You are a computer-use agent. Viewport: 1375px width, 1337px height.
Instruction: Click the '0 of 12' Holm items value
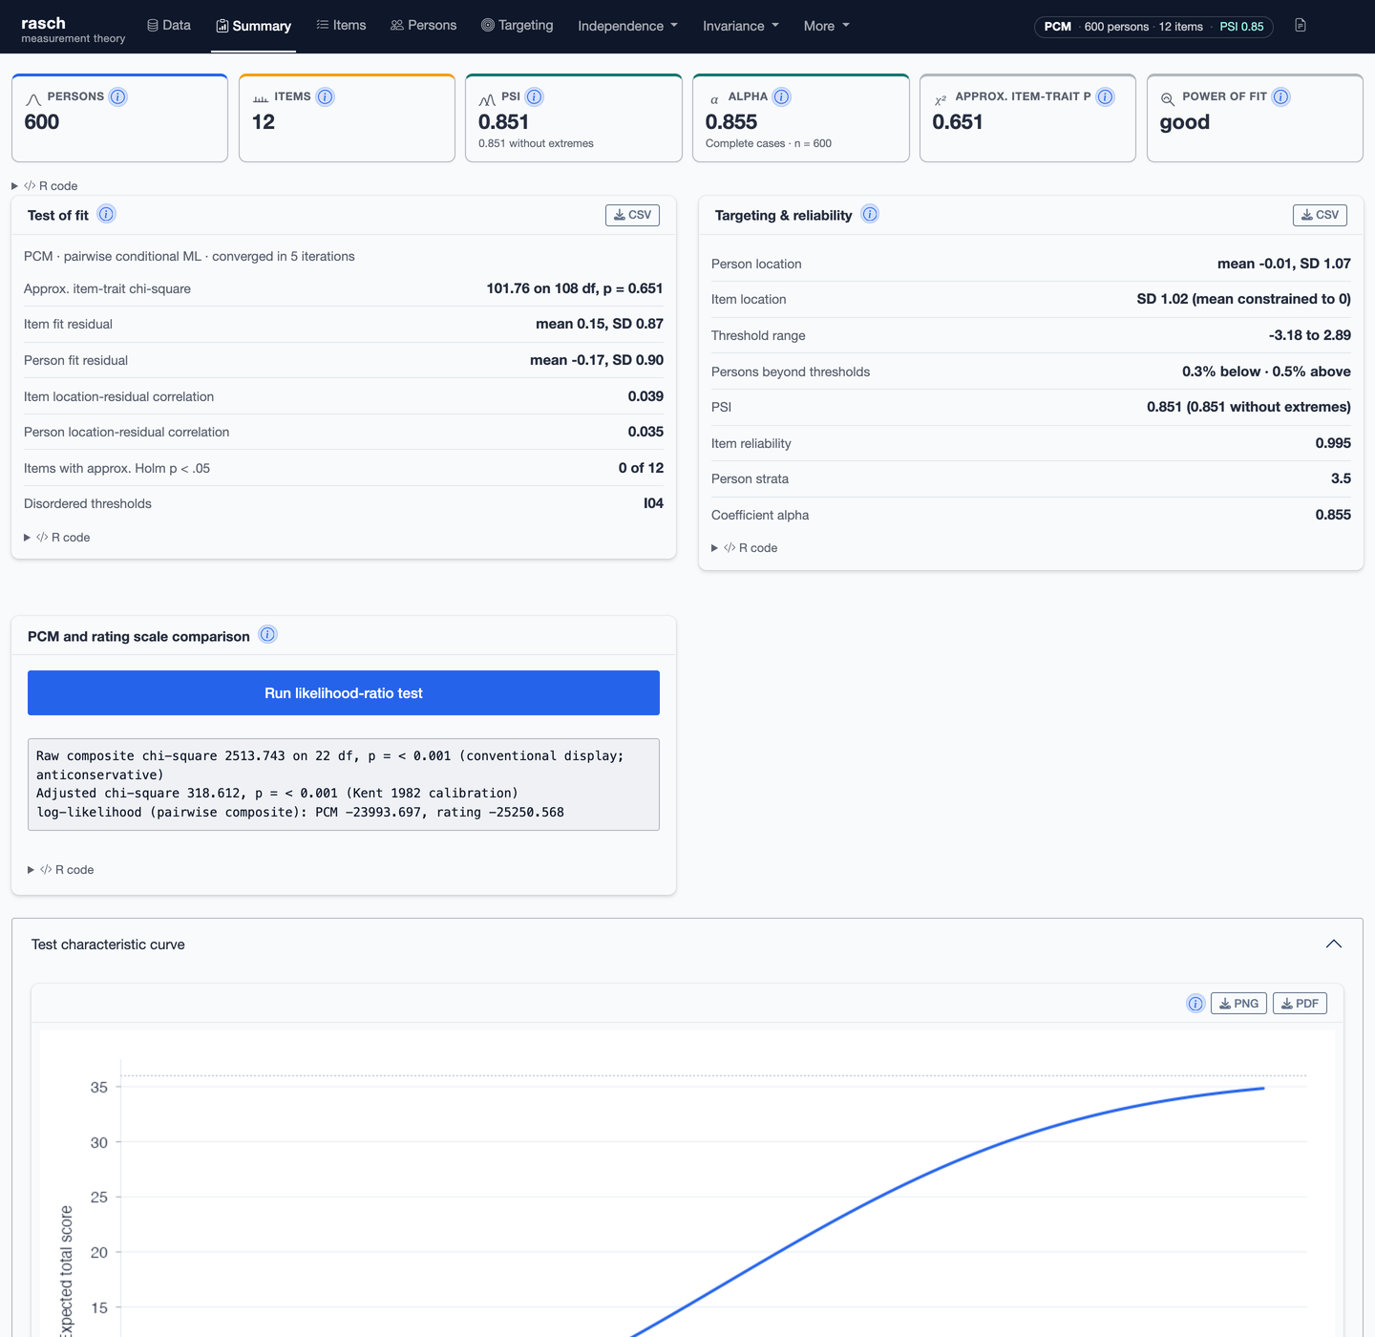[641, 468]
